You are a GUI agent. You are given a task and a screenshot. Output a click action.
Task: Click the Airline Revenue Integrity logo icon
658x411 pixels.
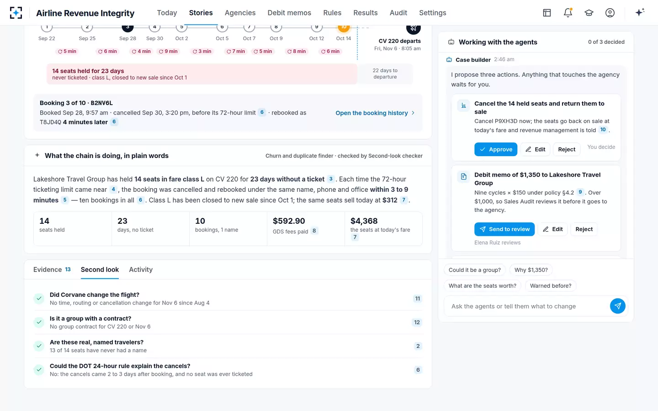click(16, 13)
